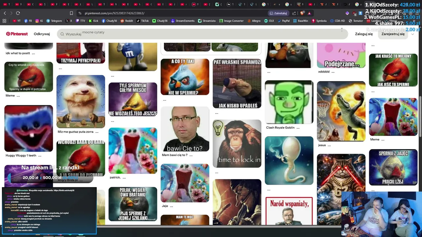Open more options for 'patrick.' pin

click(x=124, y=178)
